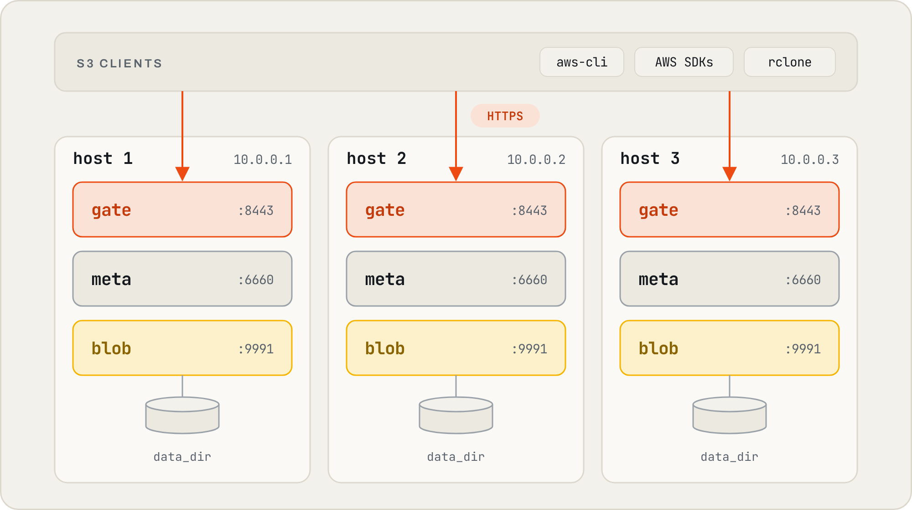Click the data_dir label under host 2
912x510 pixels.
tap(456, 457)
